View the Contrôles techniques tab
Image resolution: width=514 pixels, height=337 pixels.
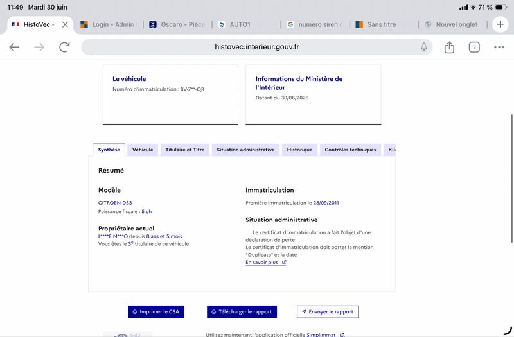[350, 150]
